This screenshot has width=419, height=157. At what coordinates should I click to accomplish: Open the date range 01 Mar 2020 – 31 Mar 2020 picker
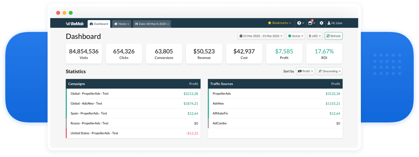pyautogui.click(x=261, y=36)
